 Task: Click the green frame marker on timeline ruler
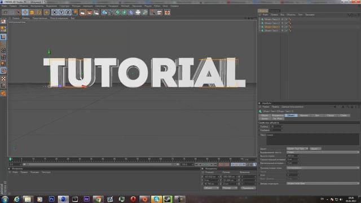pyautogui.click(x=10, y=159)
